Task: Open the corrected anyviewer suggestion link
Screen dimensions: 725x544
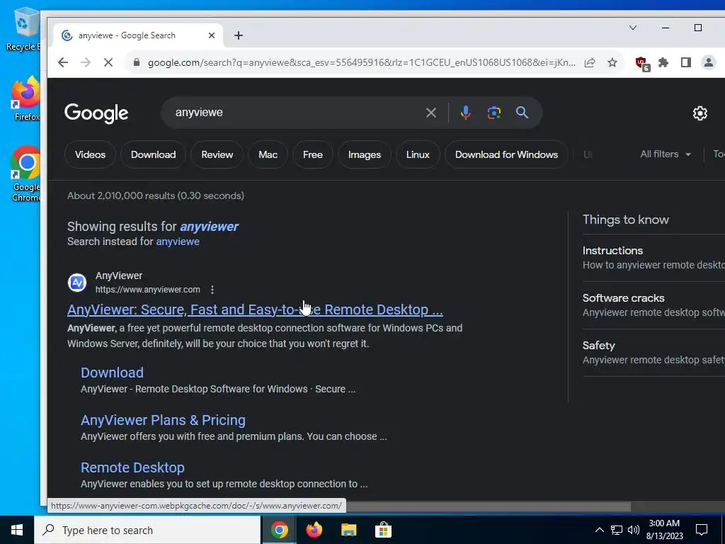Action: point(209,226)
